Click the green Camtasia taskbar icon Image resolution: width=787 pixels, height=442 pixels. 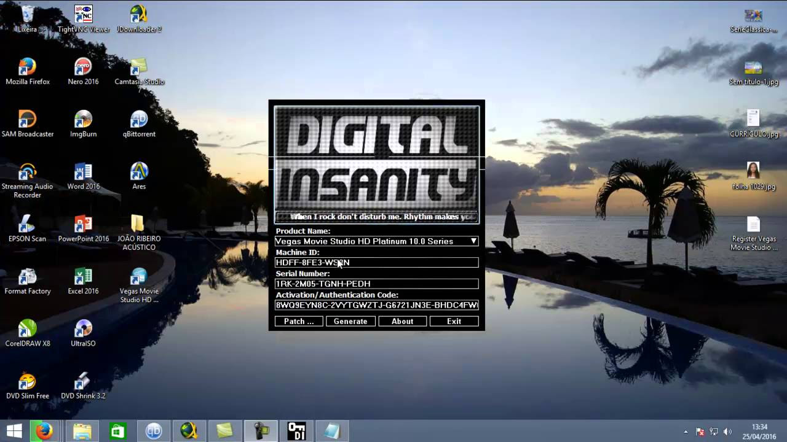(224, 431)
